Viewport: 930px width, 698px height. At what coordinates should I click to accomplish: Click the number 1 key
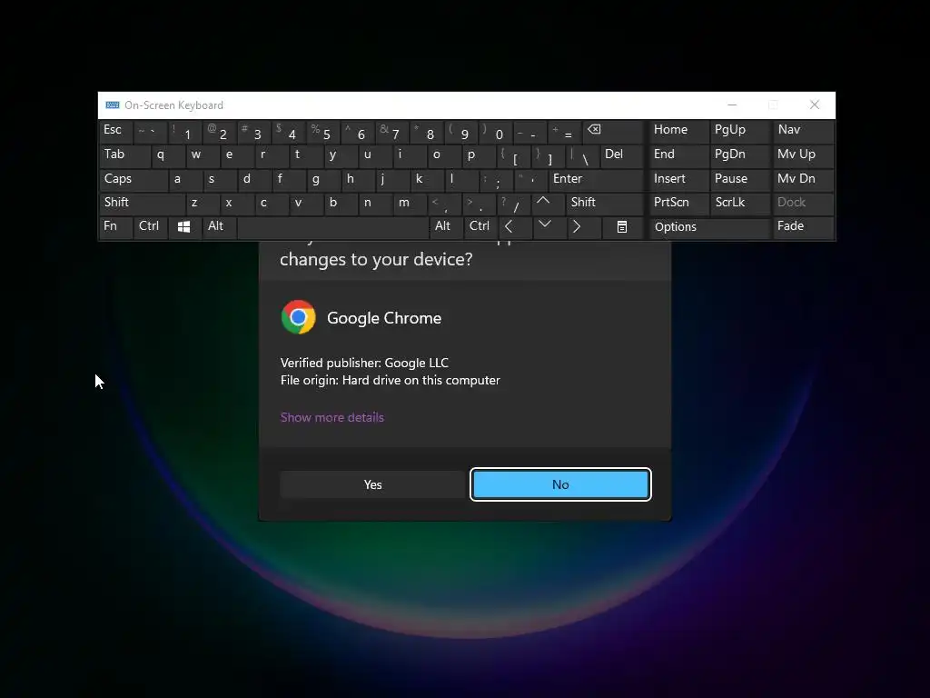(x=187, y=135)
